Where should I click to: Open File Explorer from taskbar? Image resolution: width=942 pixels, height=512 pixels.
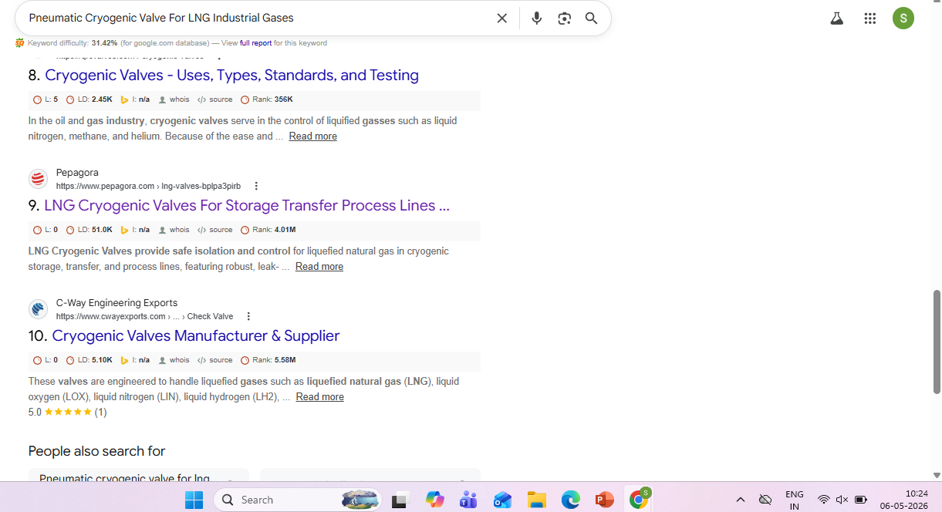pos(536,500)
